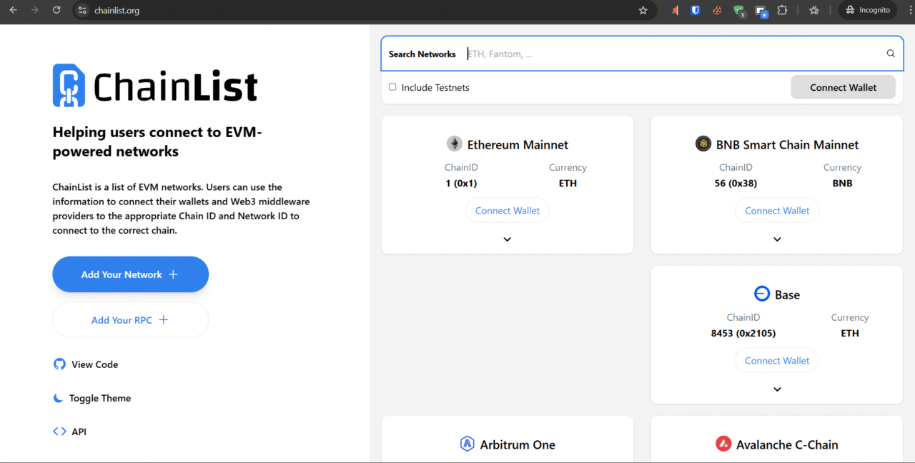Open the bookmarks star list icon
915x463 pixels.
pyautogui.click(x=814, y=10)
